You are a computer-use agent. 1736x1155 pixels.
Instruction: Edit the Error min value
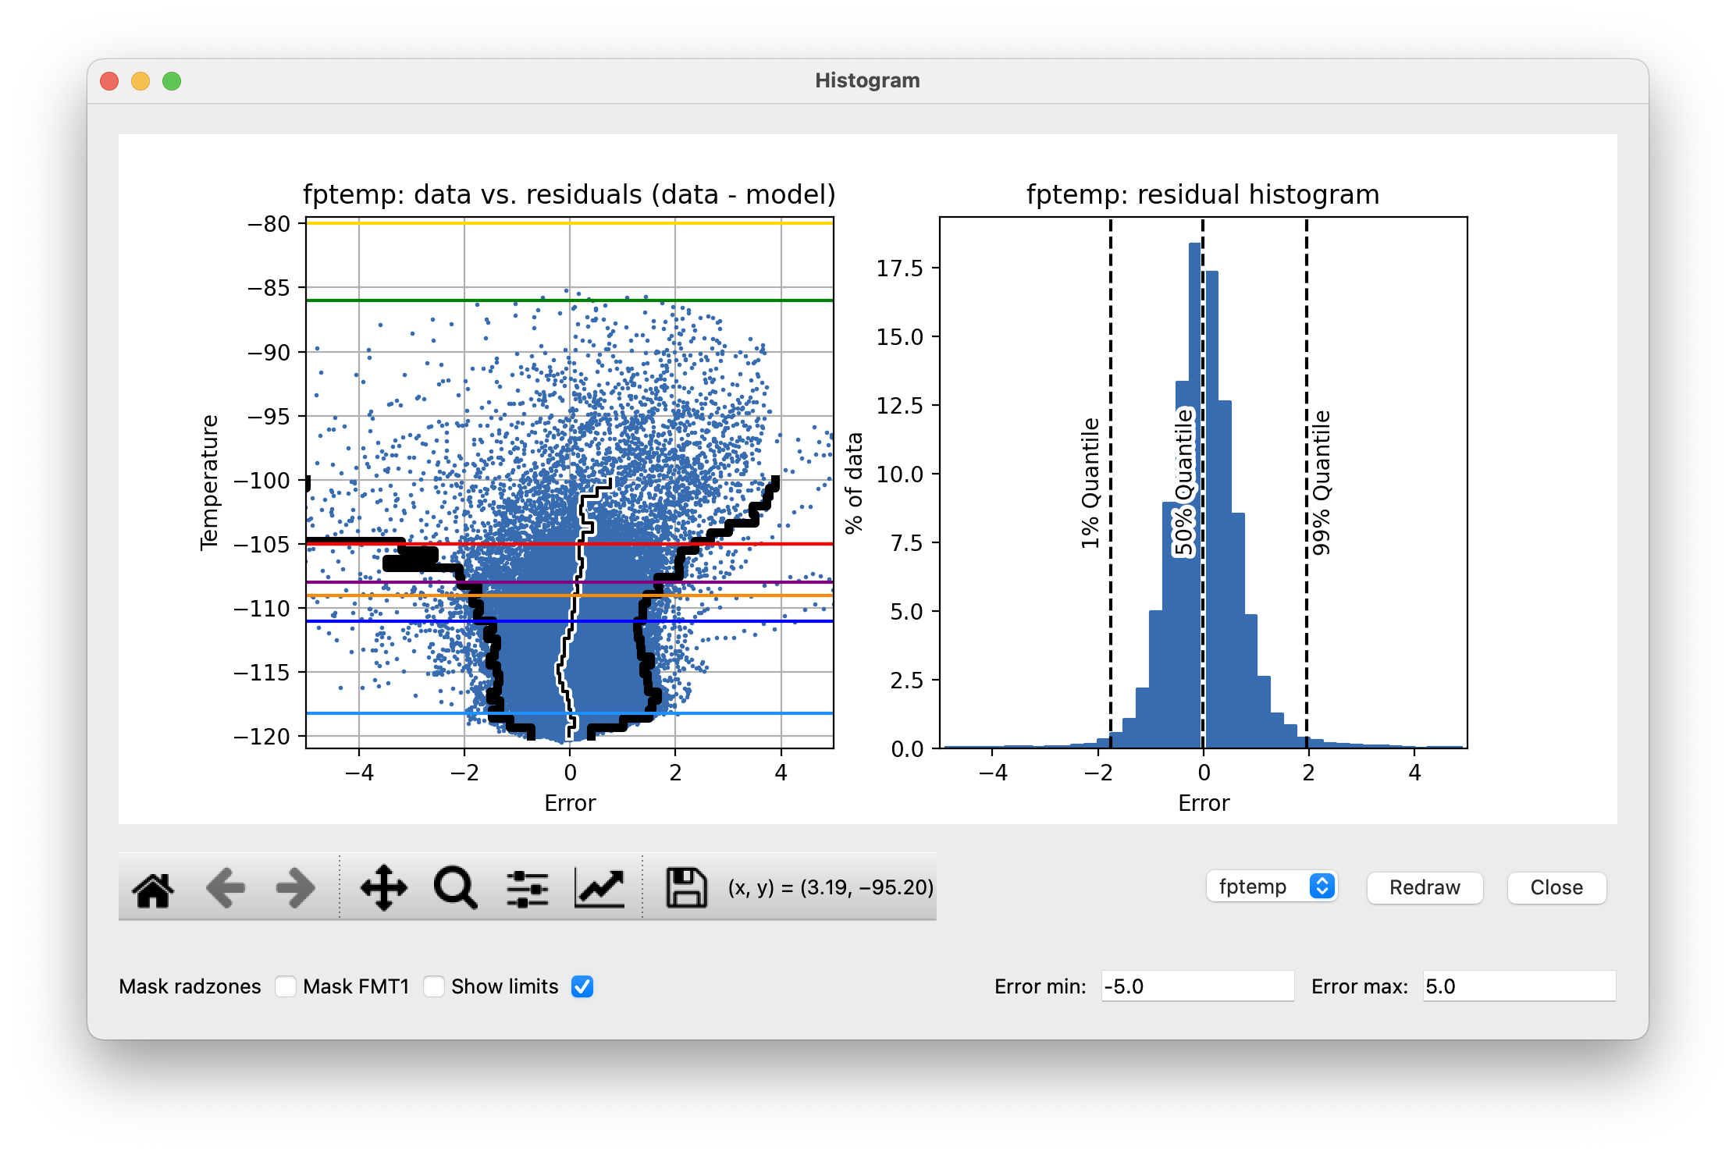1197,986
